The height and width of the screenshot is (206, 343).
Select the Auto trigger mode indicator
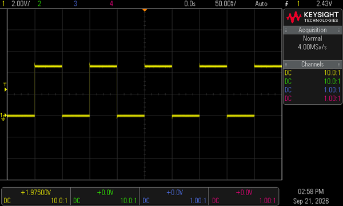click(x=261, y=4)
